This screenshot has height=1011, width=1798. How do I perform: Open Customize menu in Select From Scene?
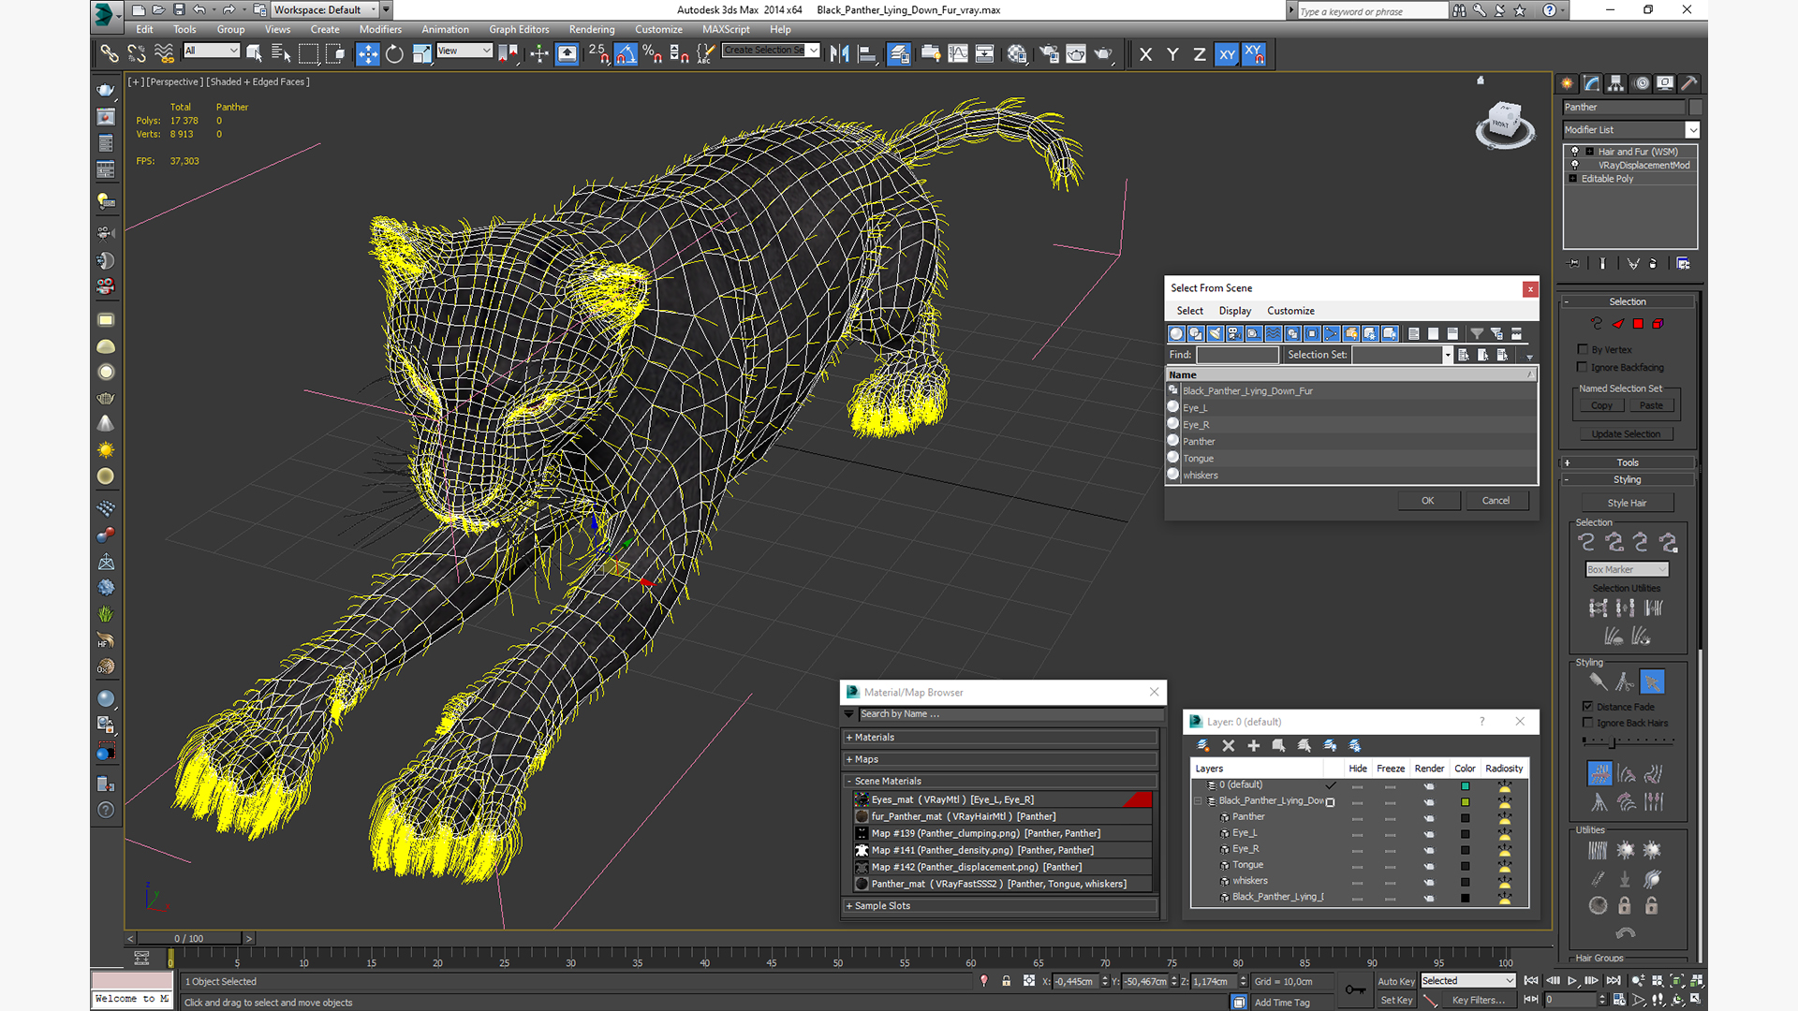point(1290,311)
